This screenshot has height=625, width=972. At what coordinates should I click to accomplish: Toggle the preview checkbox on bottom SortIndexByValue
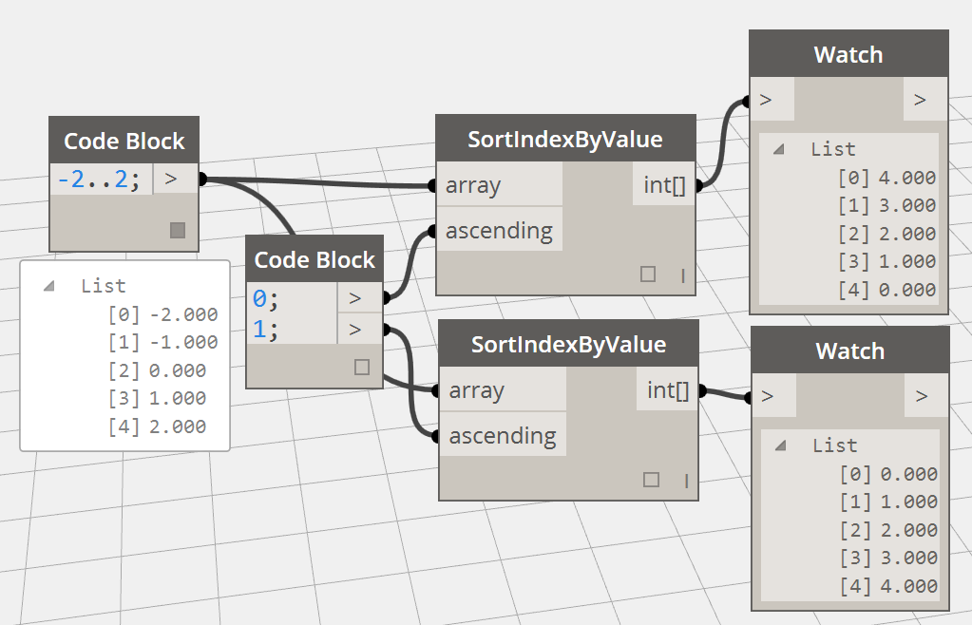click(650, 479)
